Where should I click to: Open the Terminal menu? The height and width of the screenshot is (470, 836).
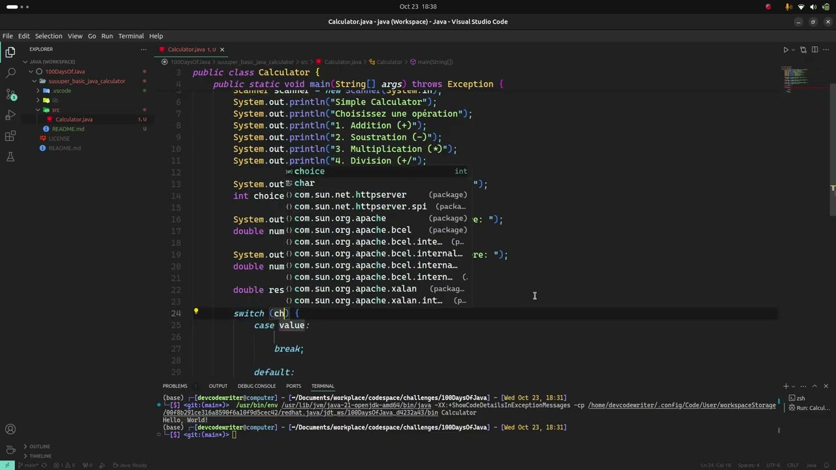point(131,36)
